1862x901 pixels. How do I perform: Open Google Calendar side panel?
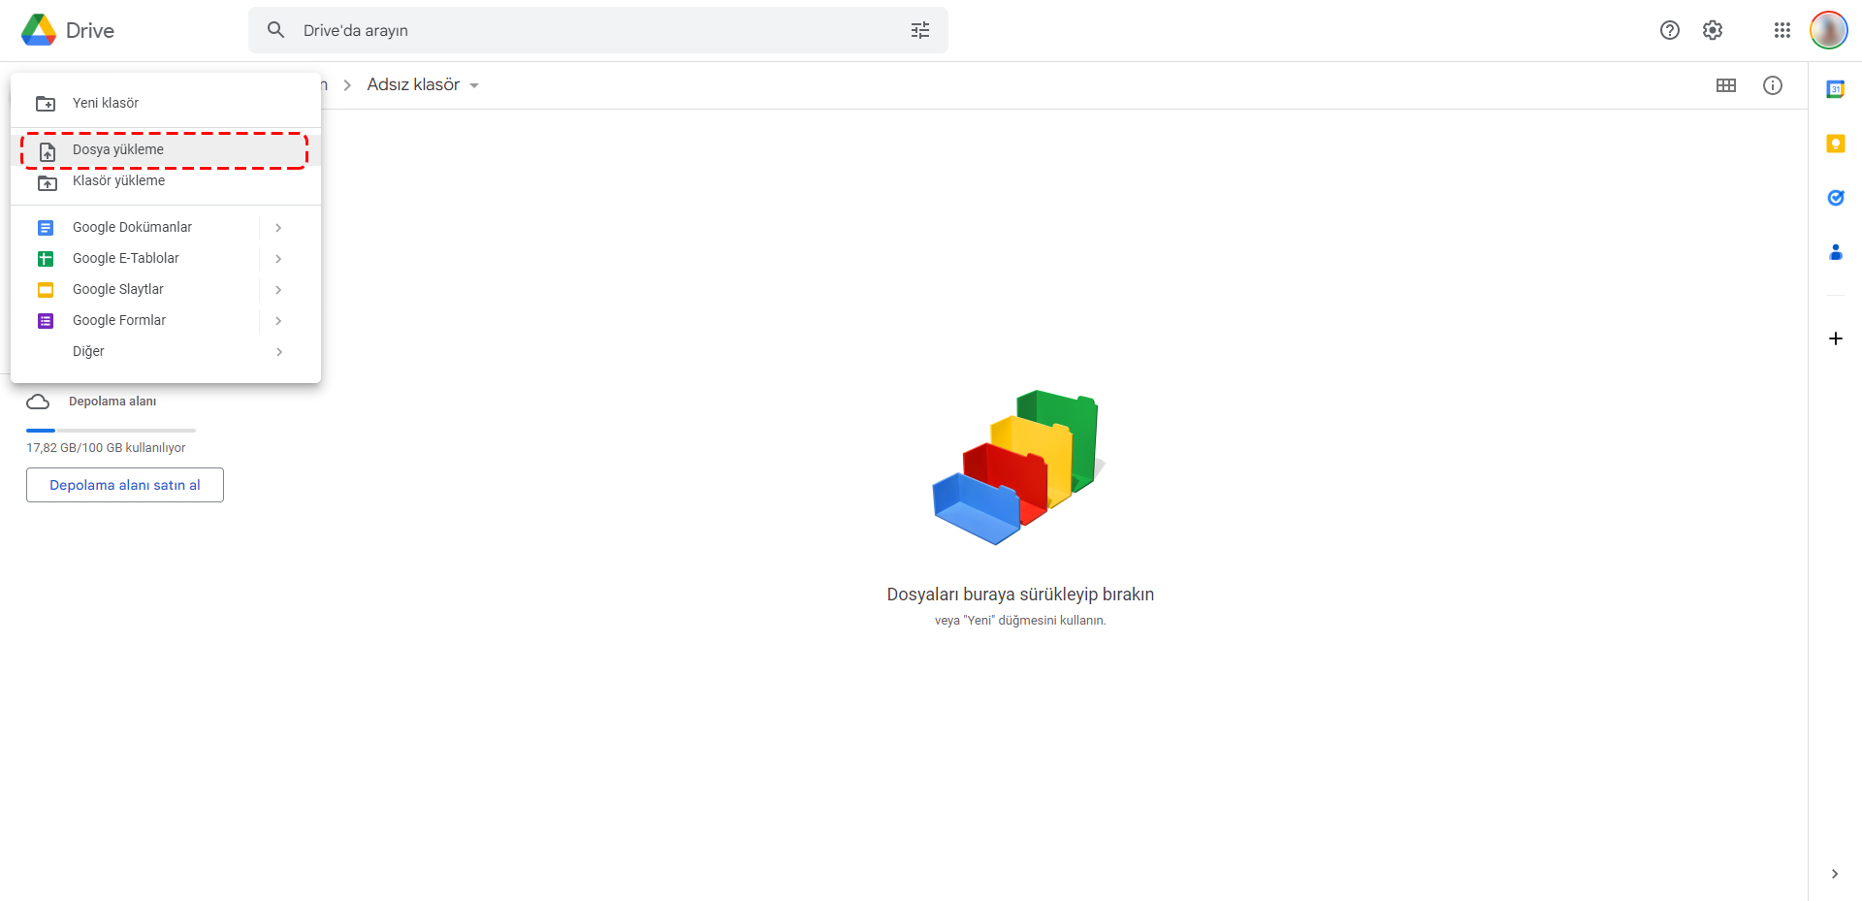pyautogui.click(x=1835, y=89)
